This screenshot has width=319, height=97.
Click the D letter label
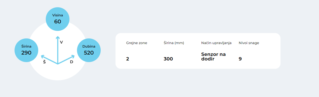[x=71, y=62]
